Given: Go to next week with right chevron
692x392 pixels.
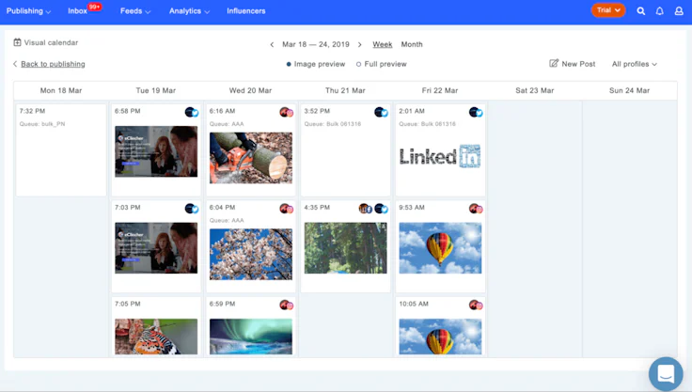Looking at the screenshot, I should tap(360, 44).
